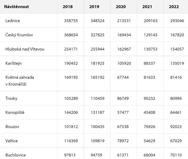Select the Trosky row label
The height and width of the screenshot is (159, 188).
point(11,98)
